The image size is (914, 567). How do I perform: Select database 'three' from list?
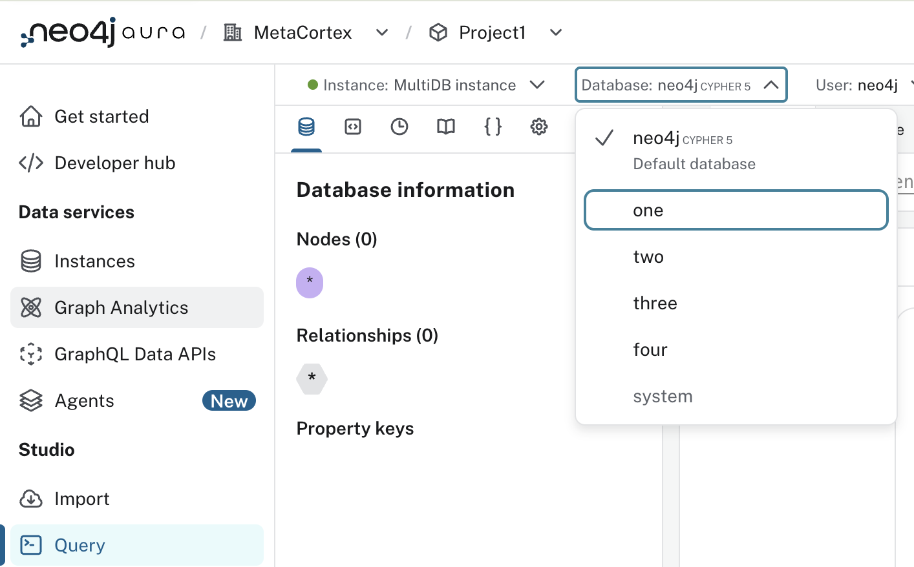pyautogui.click(x=736, y=303)
